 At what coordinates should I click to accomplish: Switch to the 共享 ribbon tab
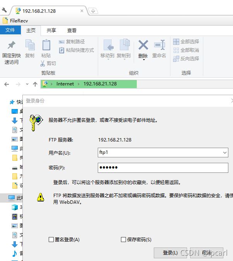(51, 31)
